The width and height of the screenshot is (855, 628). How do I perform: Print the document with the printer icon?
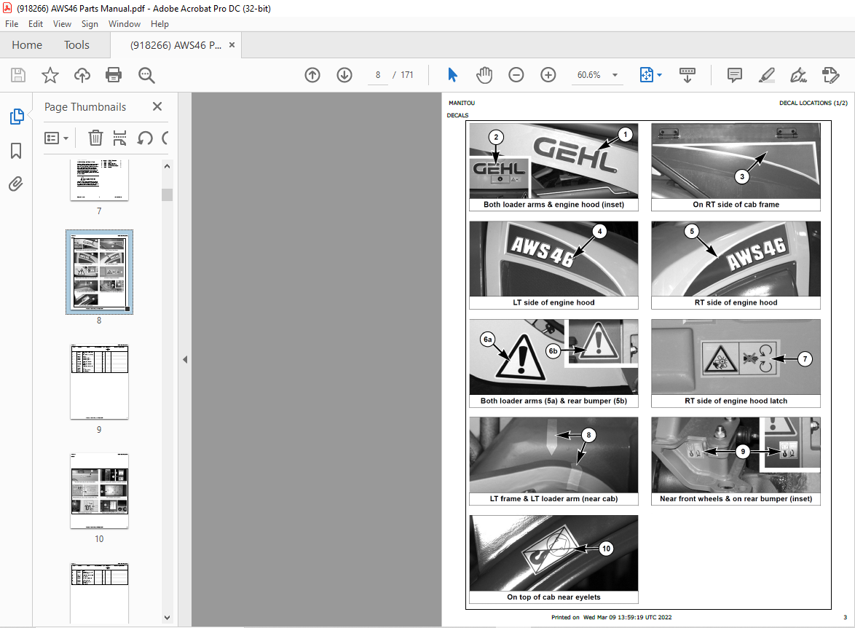point(114,75)
